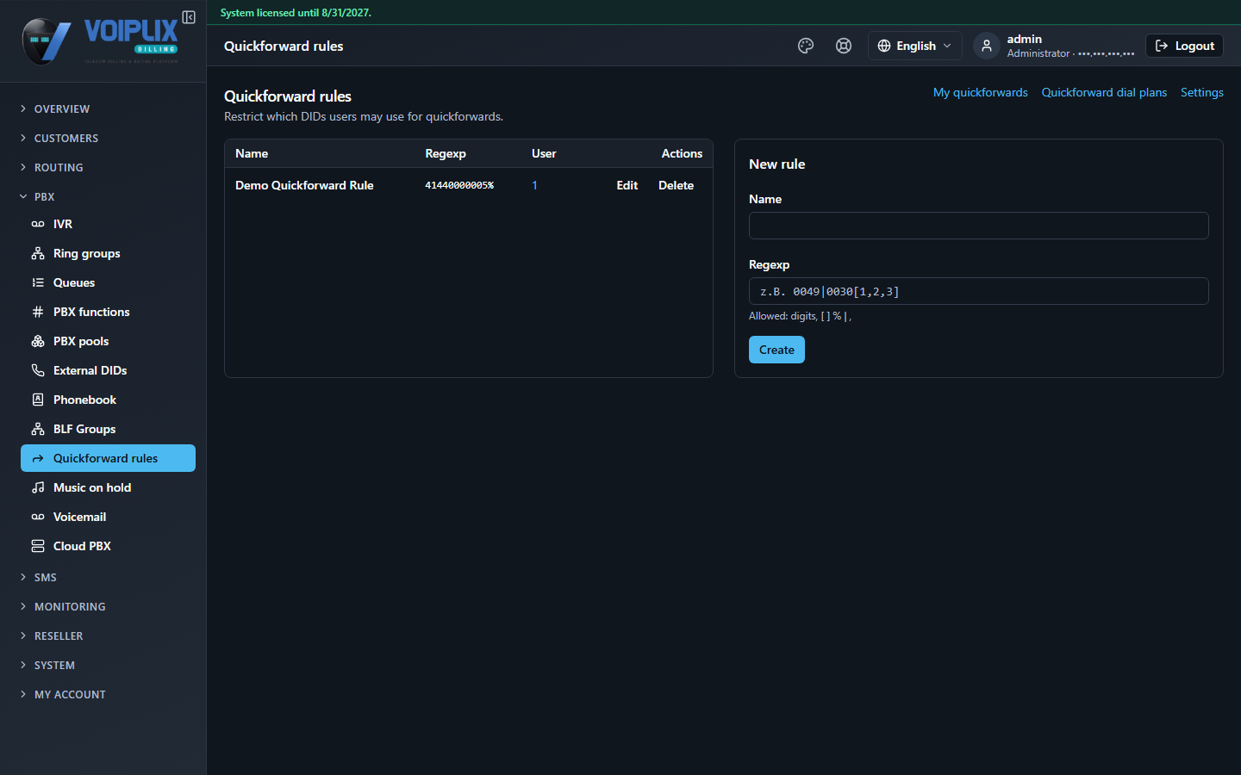Click the admin username text
The height and width of the screenshot is (775, 1241).
(x=1024, y=39)
